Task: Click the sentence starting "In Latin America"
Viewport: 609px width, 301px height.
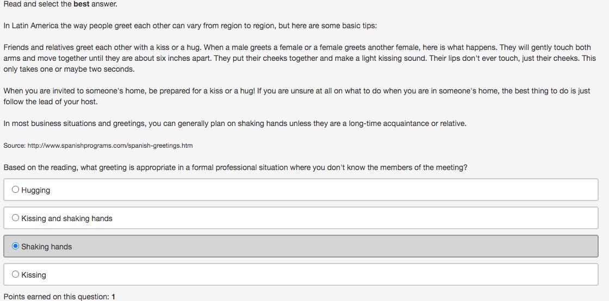Action: (190, 26)
